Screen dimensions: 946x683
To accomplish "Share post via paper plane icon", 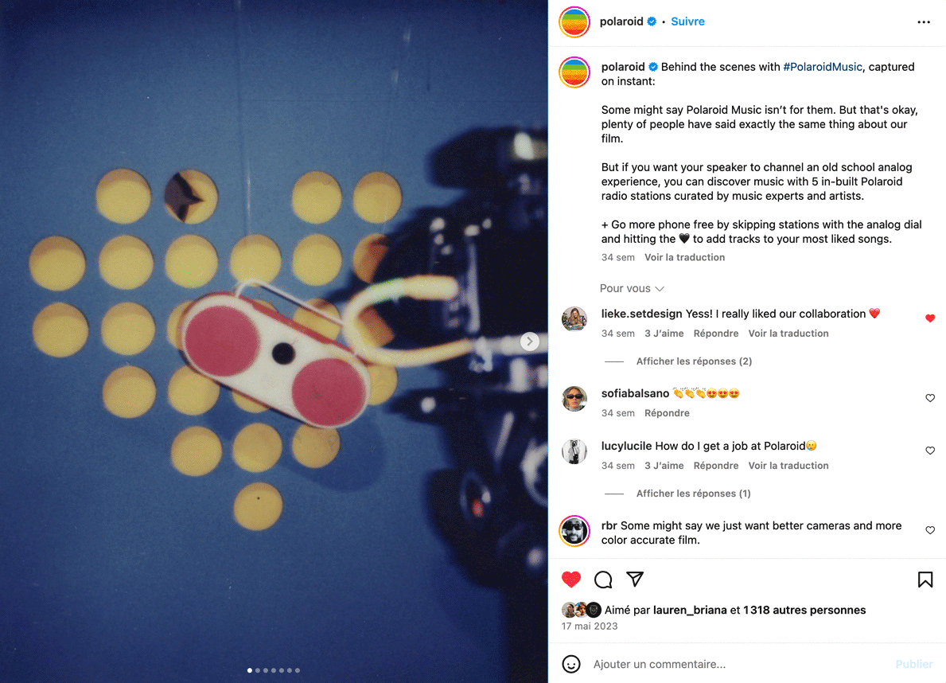I will [x=635, y=580].
